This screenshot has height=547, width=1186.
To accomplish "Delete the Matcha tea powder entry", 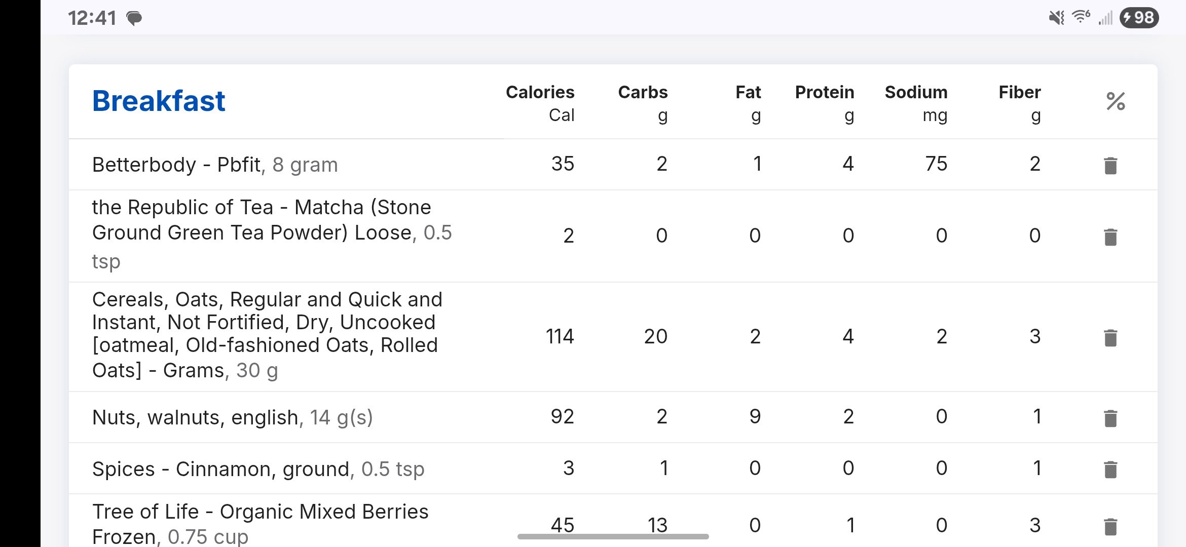I will pyautogui.click(x=1110, y=237).
